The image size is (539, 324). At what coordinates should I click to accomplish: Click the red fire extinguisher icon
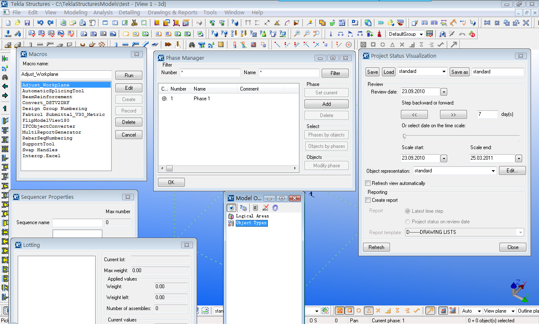click(x=379, y=34)
